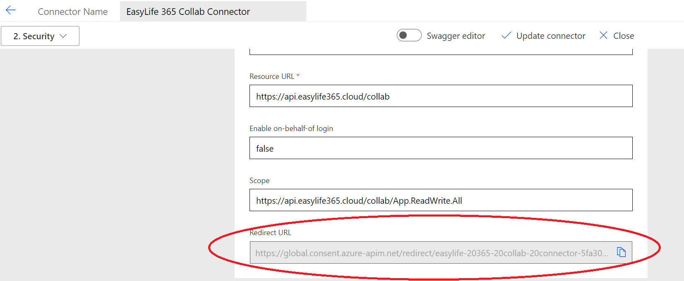
Task: Toggle the Swagger editor switch
Action: click(409, 36)
